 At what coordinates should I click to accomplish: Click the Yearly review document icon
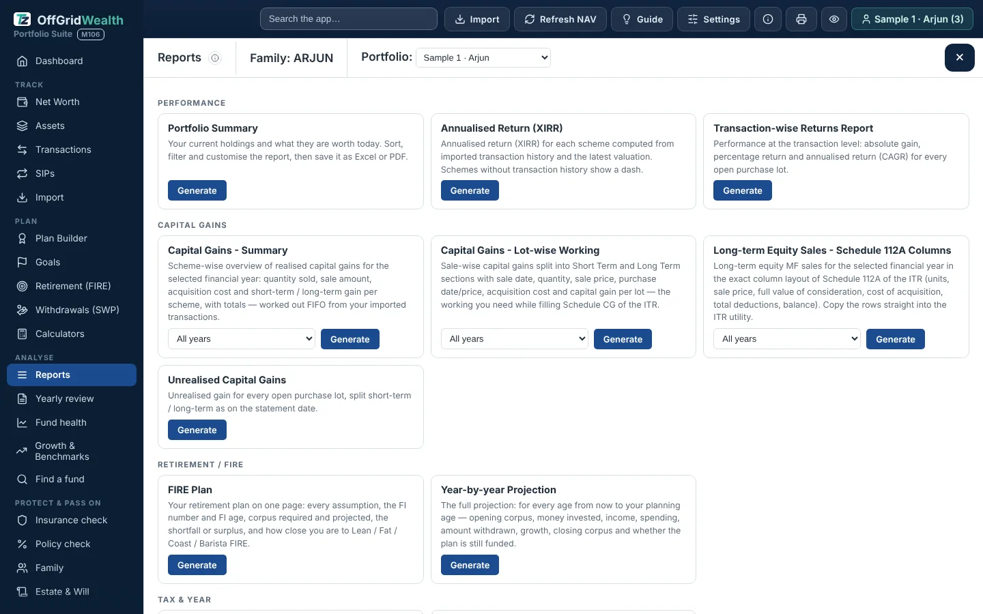[23, 398]
